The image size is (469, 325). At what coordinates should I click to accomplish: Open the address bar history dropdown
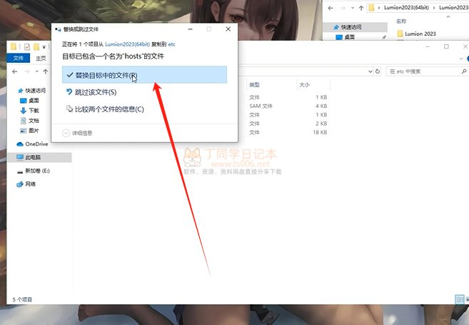pos(370,71)
